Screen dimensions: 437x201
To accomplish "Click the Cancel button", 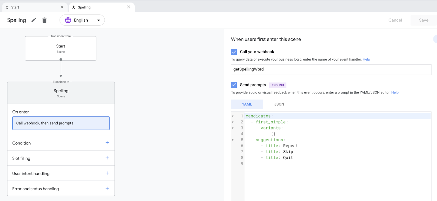I will (395, 20).
